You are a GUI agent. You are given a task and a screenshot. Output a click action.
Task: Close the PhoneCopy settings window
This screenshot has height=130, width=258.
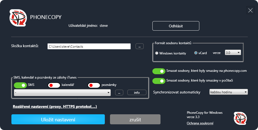250,11
